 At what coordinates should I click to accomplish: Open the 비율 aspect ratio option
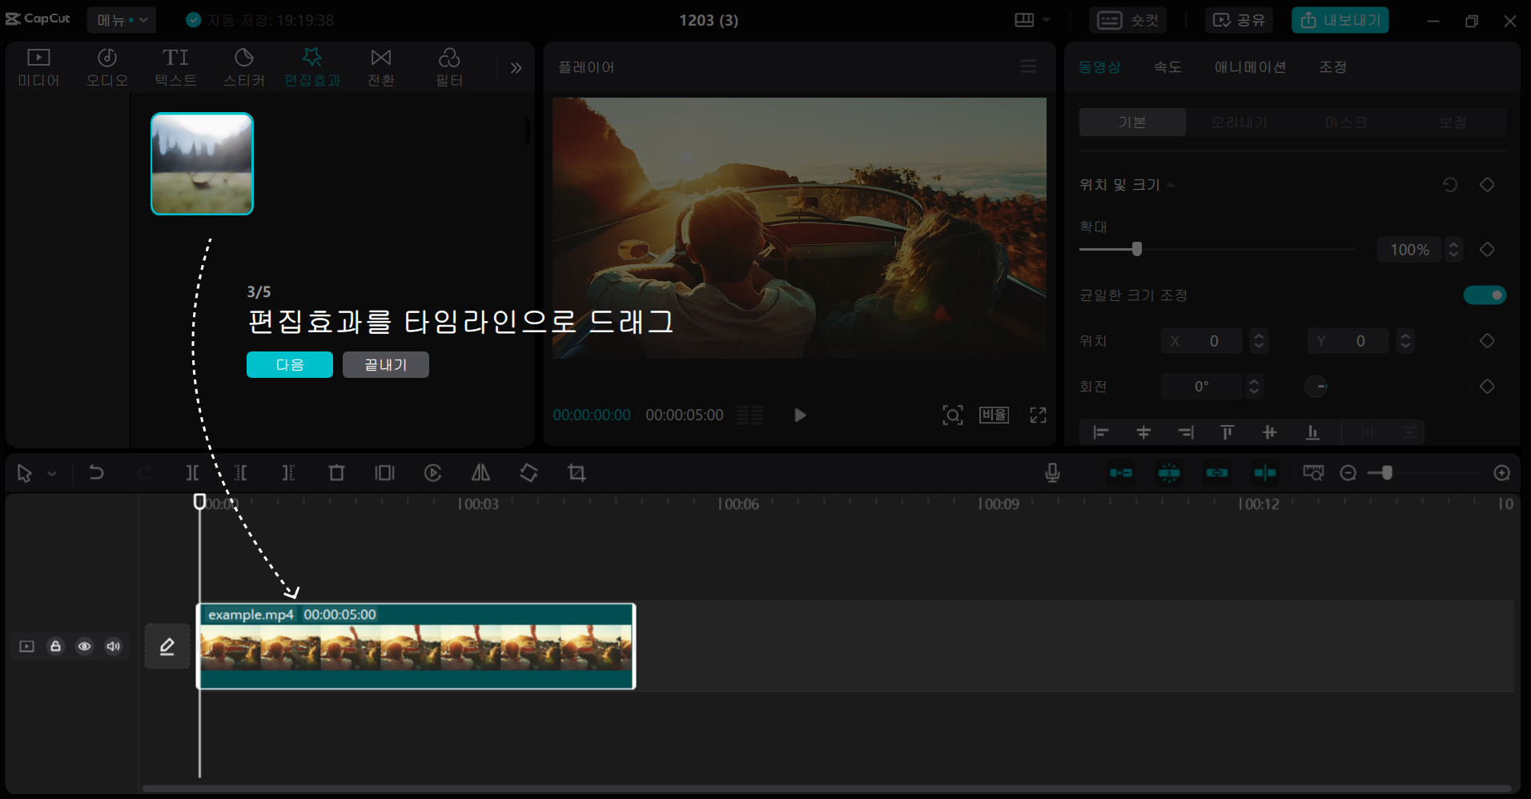click(x=994, y=415)
